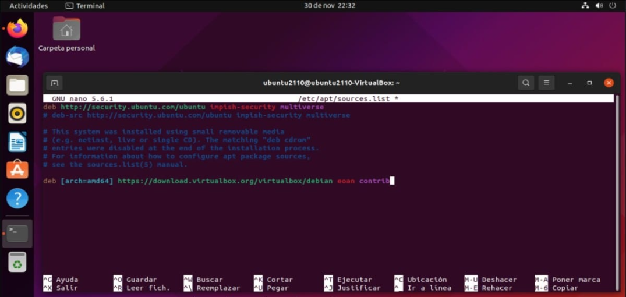
Task: Click the ^K Cortar shortcut
Action: 274,280
